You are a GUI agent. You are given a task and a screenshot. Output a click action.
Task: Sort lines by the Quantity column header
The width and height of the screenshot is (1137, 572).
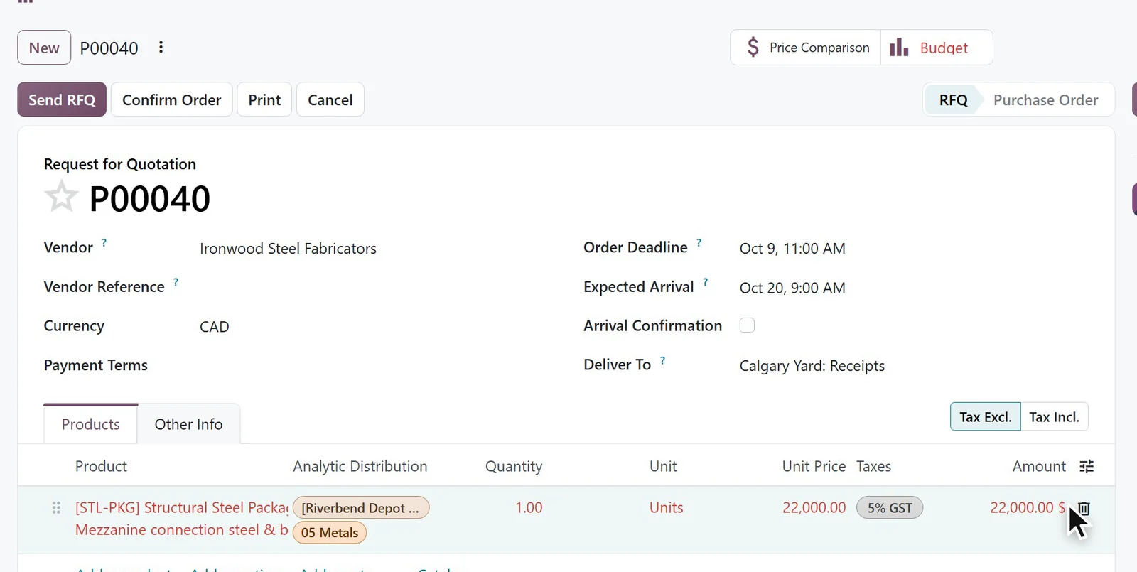514,466
